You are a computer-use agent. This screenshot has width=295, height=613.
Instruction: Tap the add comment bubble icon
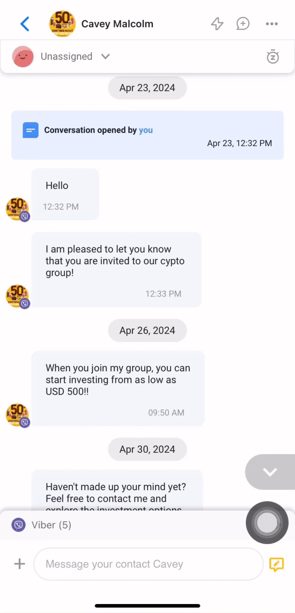point(243,24)
